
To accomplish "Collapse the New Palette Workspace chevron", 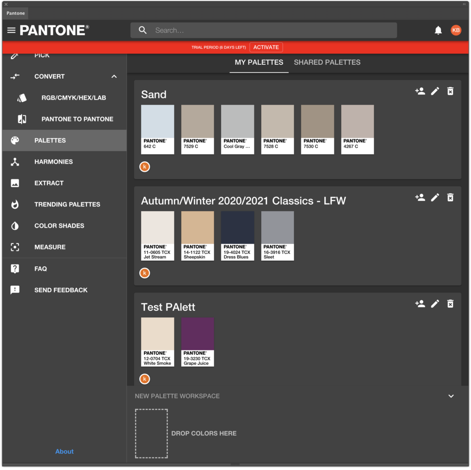I will click(451, 396).
